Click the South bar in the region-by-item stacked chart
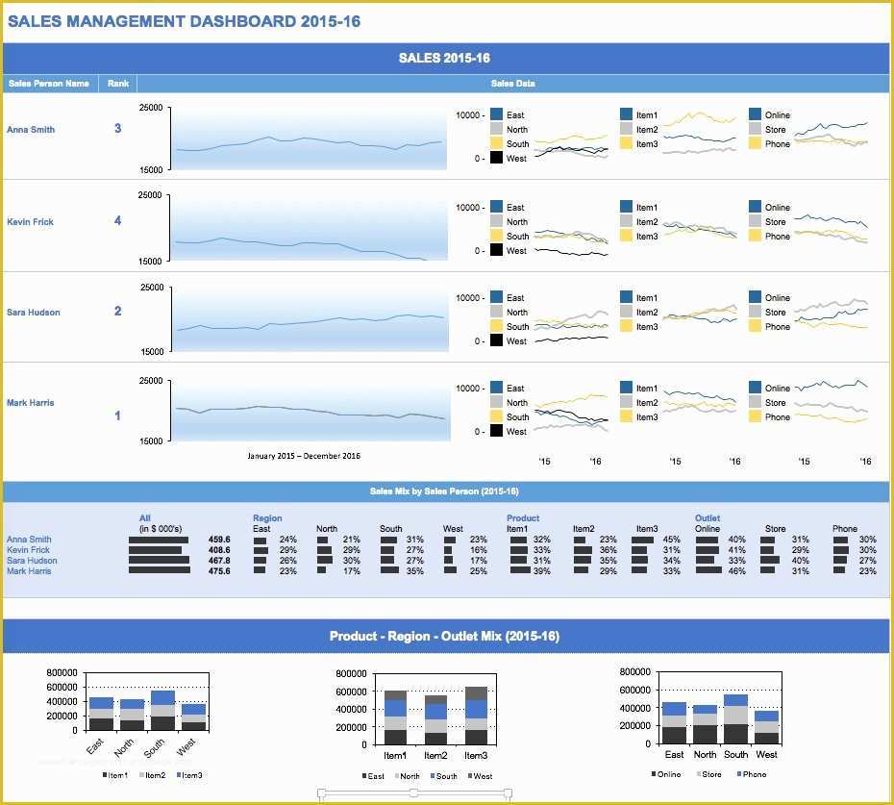 [163, 711]
